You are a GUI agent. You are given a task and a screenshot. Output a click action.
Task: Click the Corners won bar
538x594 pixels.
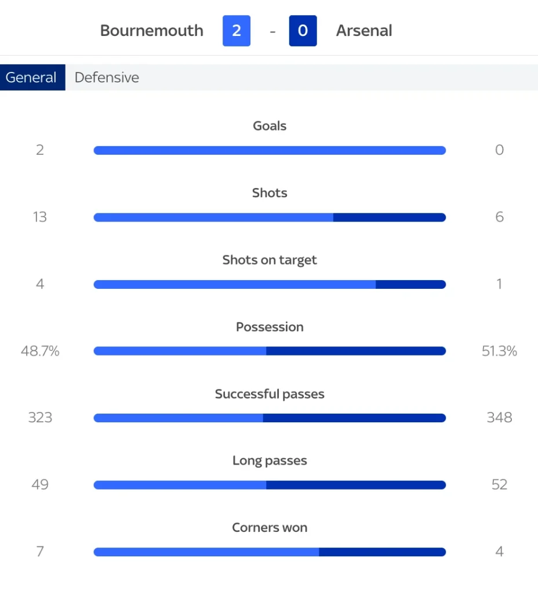[270, 552]
